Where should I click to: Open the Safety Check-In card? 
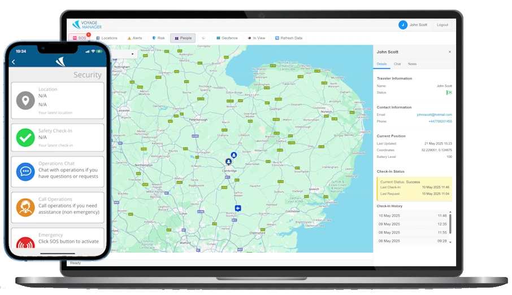[x=58, y=138]
